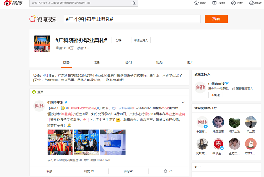264x177 pixels.
Task: Follow the host with +关注 button
Action: click(216, 95)
